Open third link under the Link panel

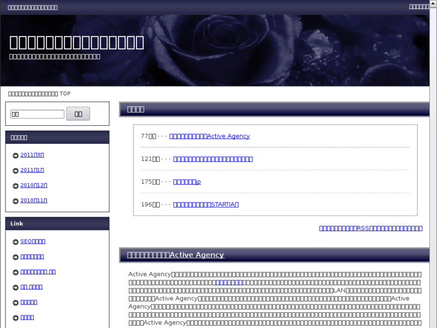tap(38, 272)
